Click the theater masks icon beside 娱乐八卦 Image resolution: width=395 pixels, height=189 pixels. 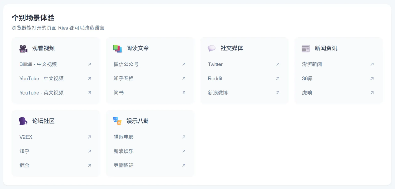pos(117,121)
